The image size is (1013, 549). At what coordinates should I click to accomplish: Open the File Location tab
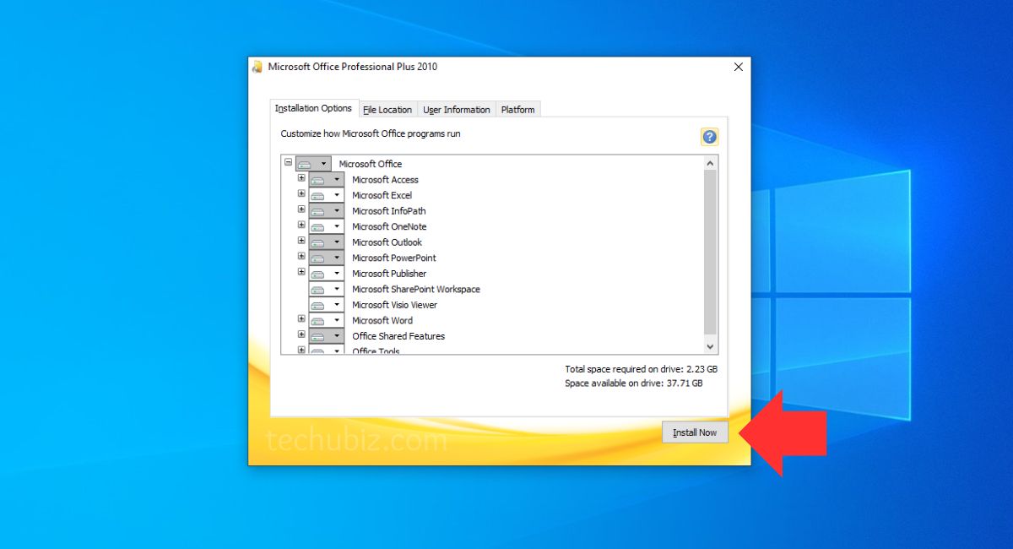point(387,110)
